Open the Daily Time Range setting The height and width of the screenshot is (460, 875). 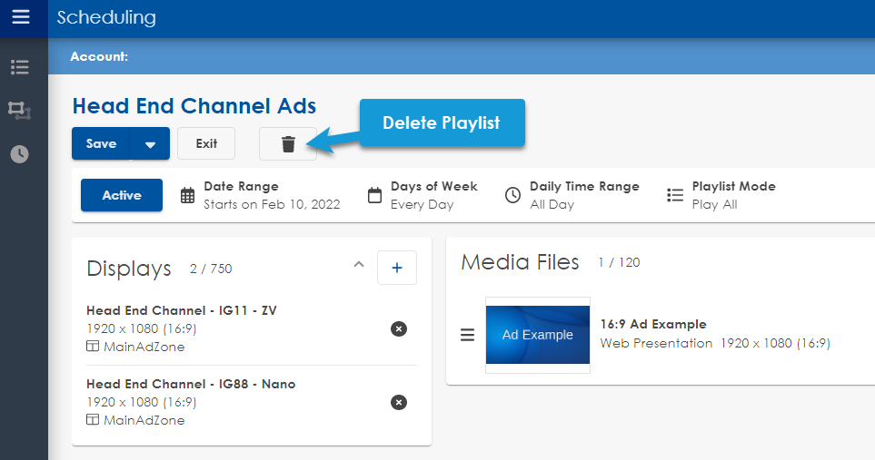click(573, 195)
